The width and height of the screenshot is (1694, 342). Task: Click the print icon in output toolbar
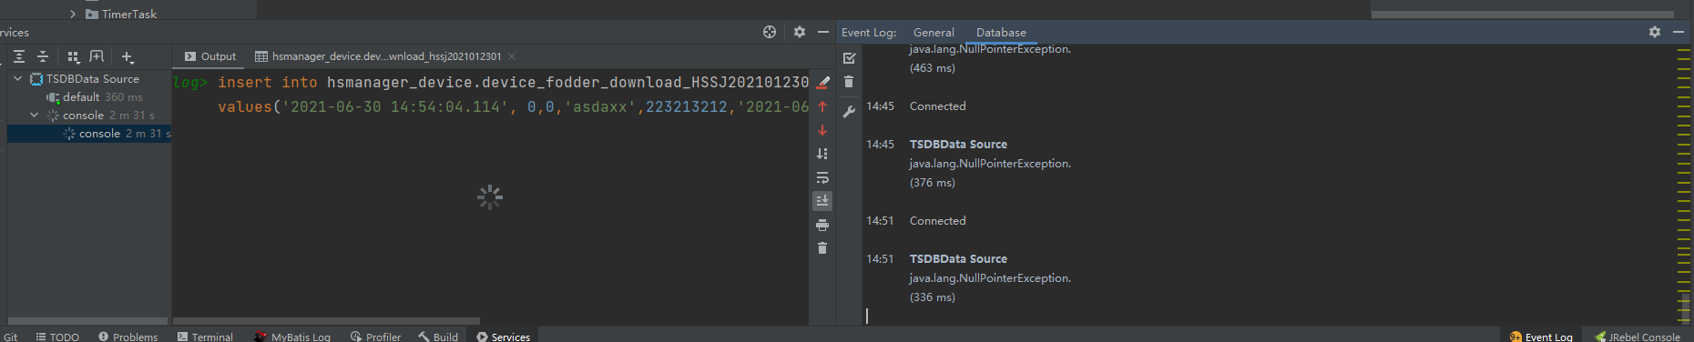[x=822, y=225]
